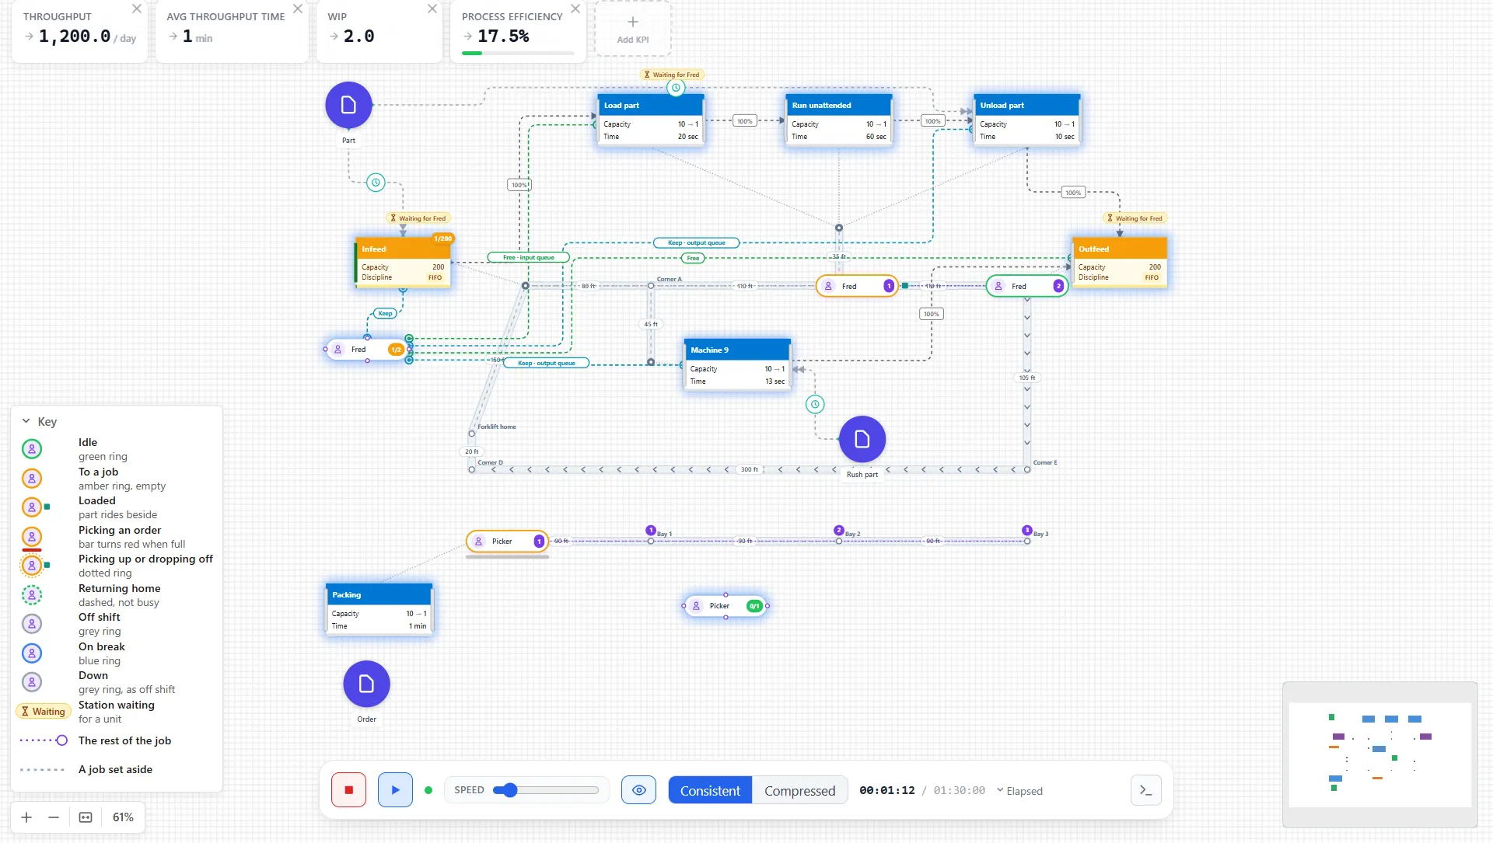Click the clock icon below Part node
1493x843 pixels.
coord(376,183)
